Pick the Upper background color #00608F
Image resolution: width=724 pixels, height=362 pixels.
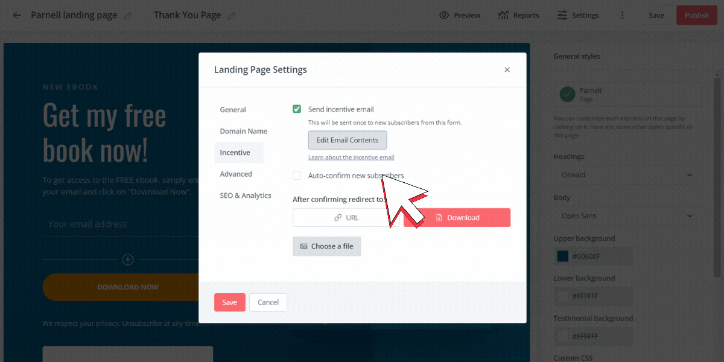click(x=564, y=256)
